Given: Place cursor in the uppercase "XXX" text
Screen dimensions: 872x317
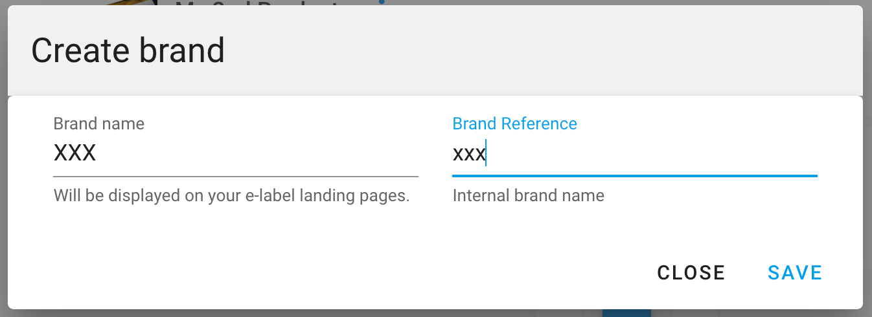Looking at the screenshot, I should coord(75,154).
